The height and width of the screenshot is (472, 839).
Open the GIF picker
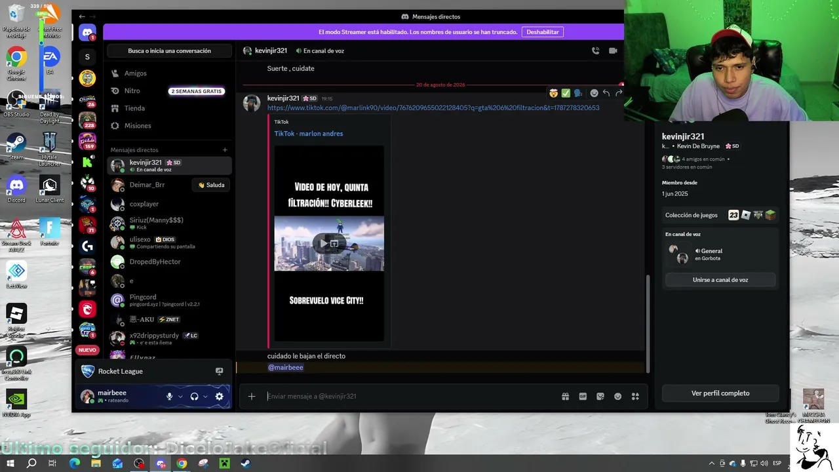tap(583, 396)
